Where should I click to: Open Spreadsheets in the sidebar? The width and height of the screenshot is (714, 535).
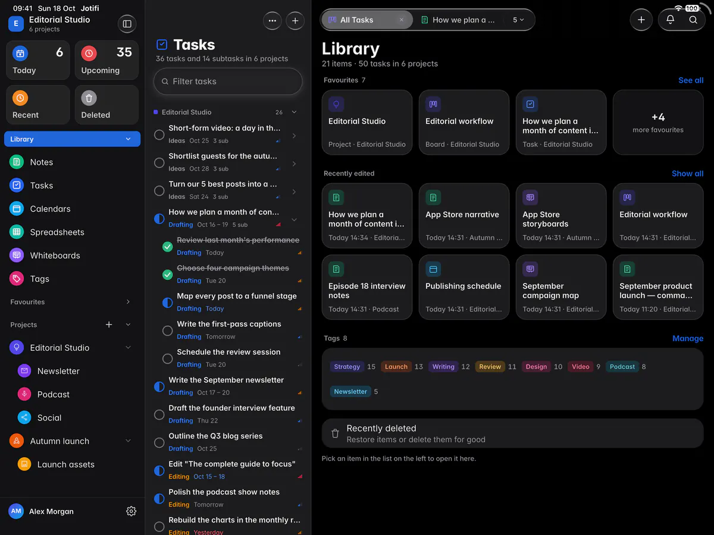(72, 232)
